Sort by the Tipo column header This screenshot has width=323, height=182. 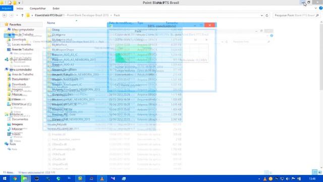[140, 23]
